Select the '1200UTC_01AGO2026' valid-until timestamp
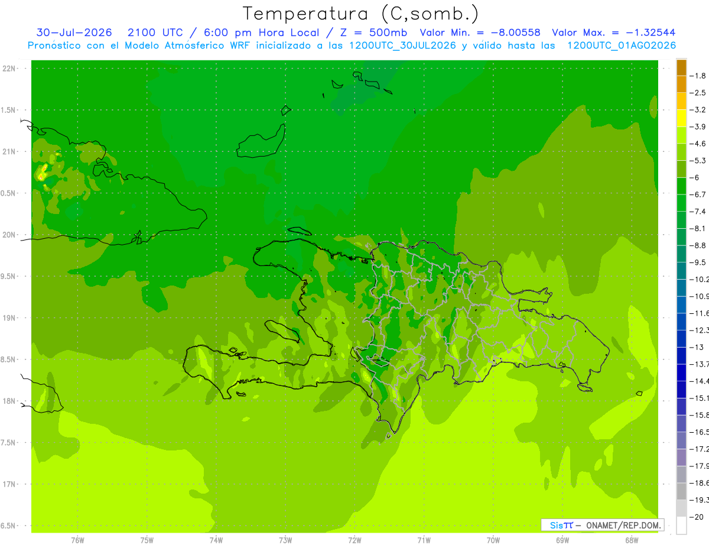Viewport: 709px width, 548px height. click(622, 46)
